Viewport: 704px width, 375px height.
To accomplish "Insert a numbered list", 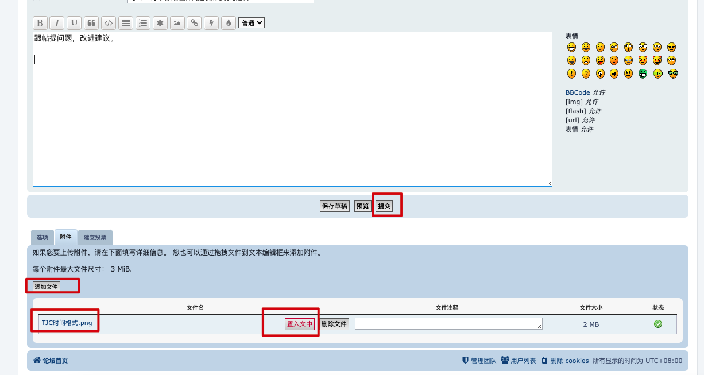I will (x=143, y=23).
